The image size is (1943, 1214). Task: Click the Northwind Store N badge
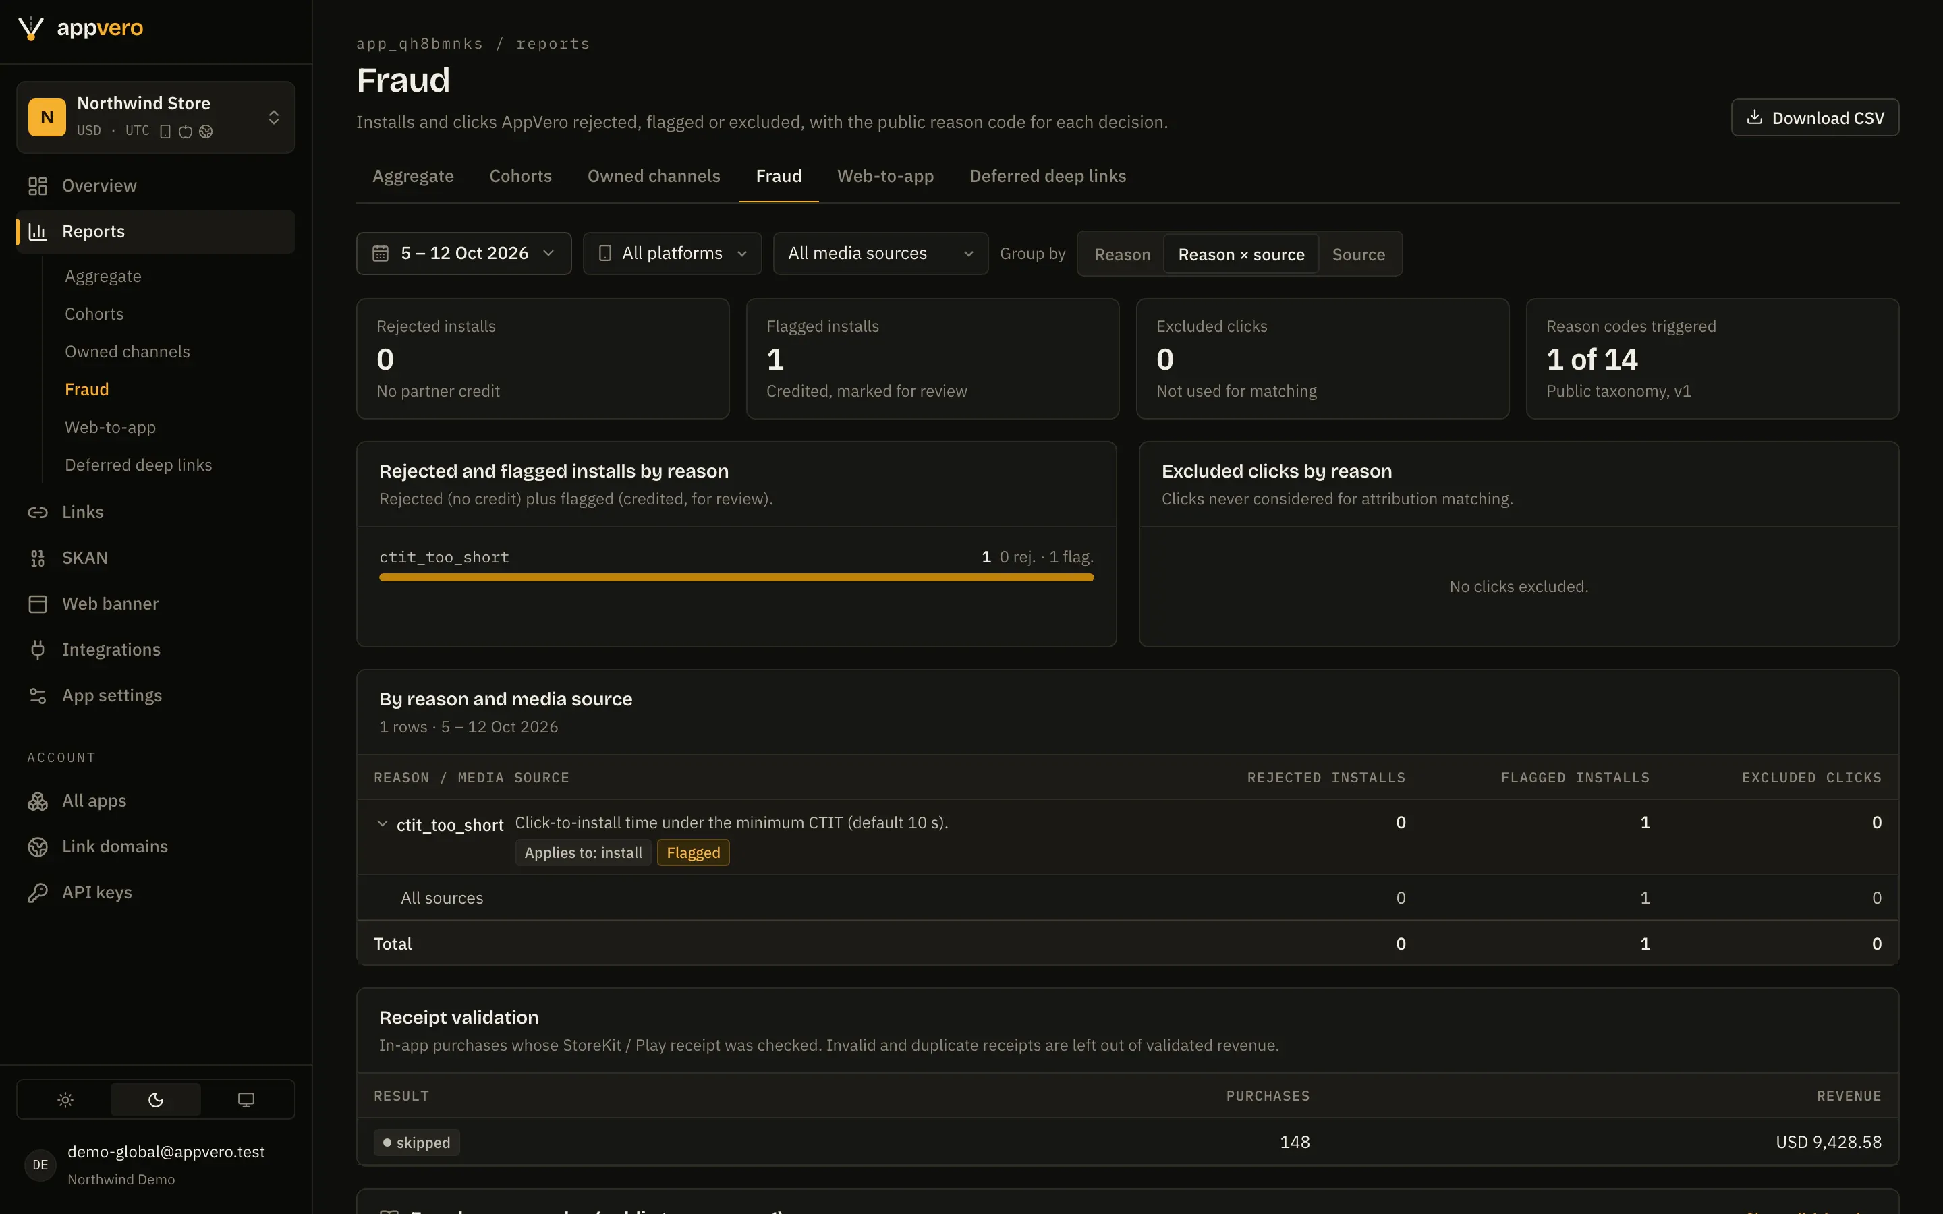47,117
